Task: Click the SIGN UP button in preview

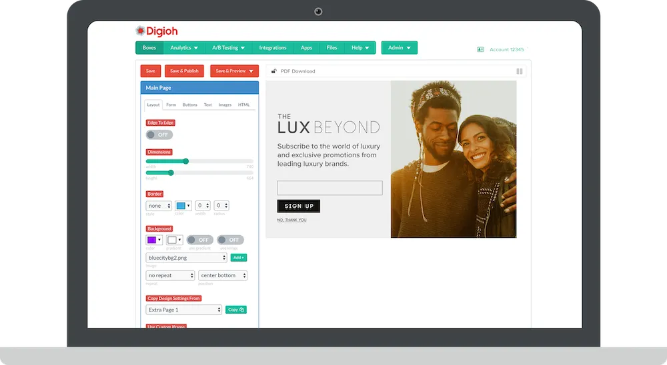Action: point(299,206)
